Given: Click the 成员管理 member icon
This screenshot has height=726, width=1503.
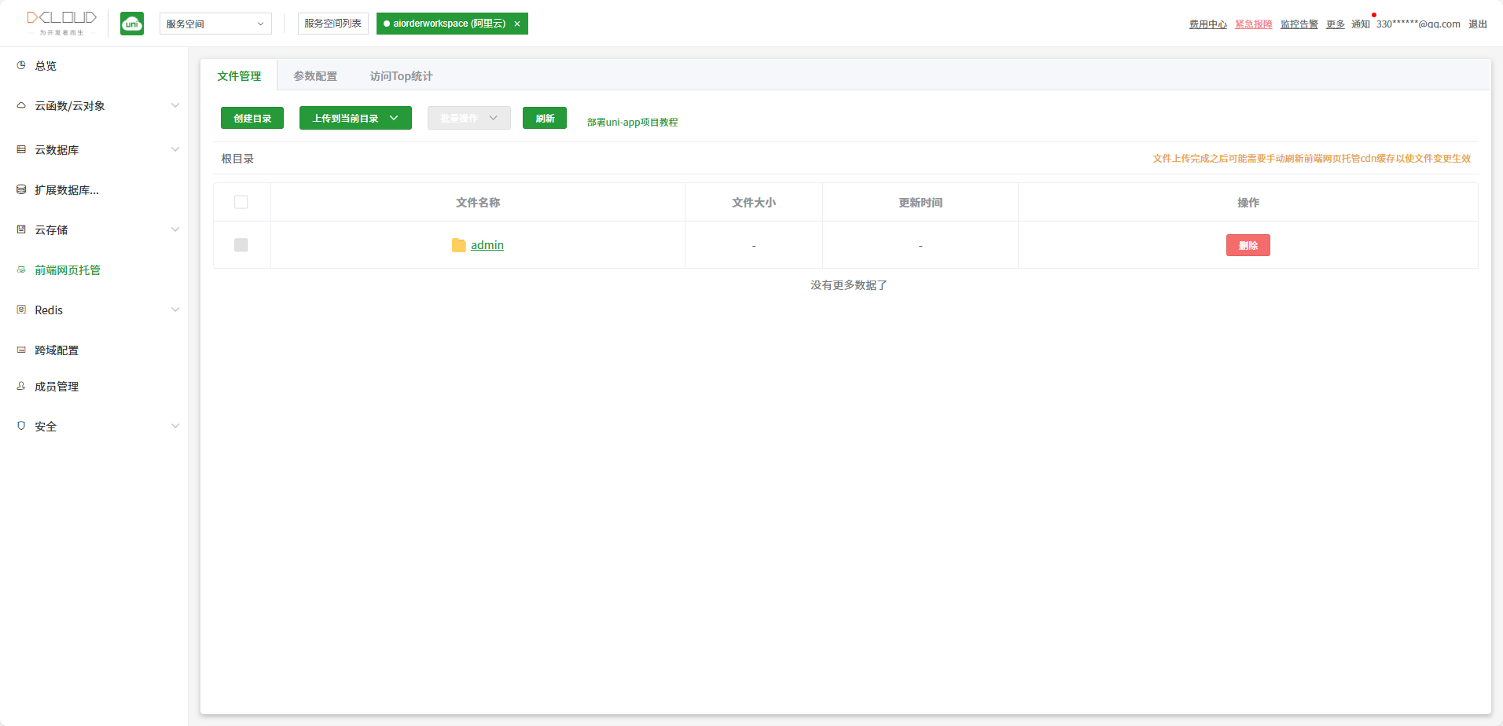Looking at the screenshot, I should 21,387.
